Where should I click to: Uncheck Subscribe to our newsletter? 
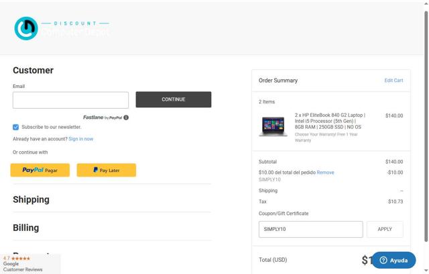pos(16,127)
